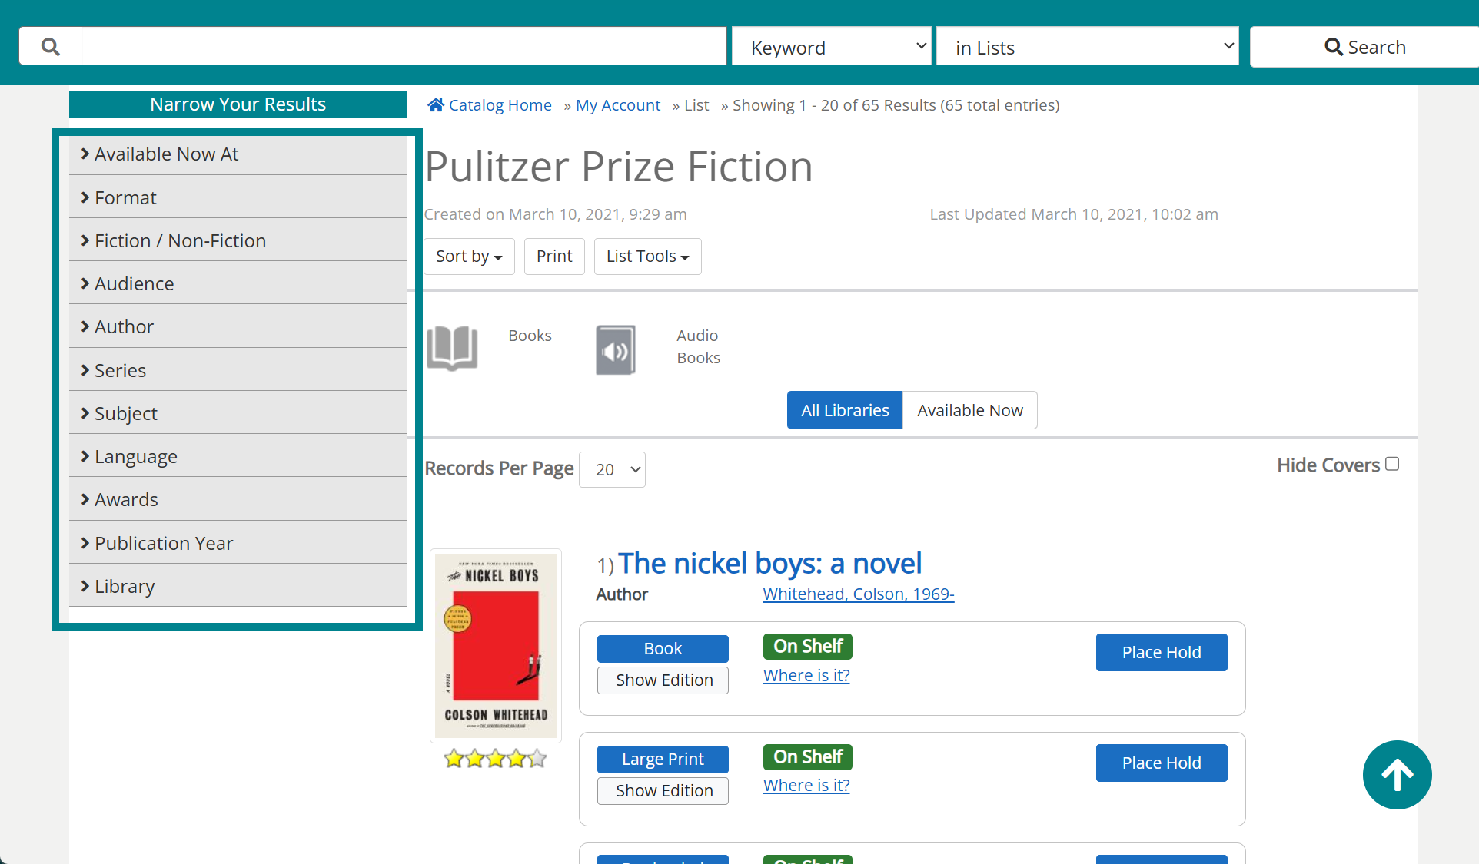Place Hold on the Large Print edition
The width and height of the screenshot is (1479, 864).
pyautogui.click(x=1161, y=763)
